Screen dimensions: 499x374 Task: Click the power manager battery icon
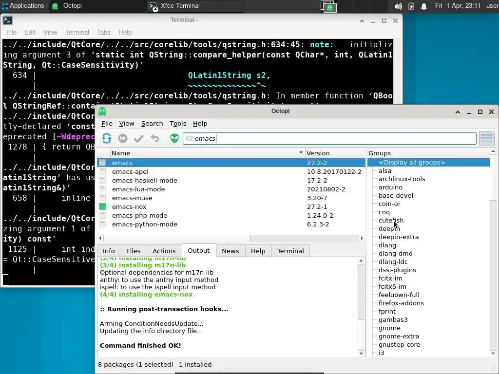point(411,6)
